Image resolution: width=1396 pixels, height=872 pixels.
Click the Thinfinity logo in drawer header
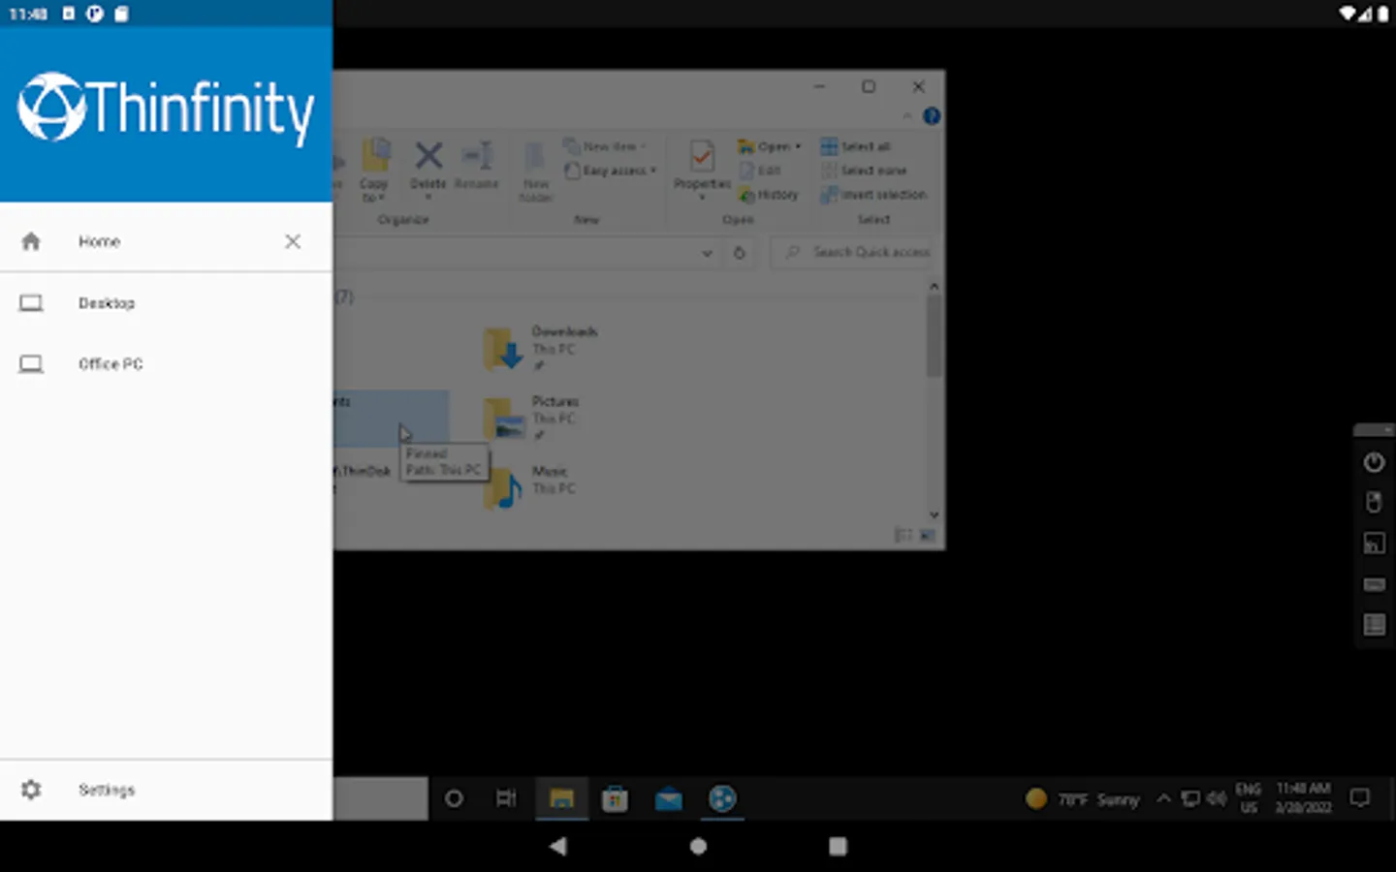point(166,109)
